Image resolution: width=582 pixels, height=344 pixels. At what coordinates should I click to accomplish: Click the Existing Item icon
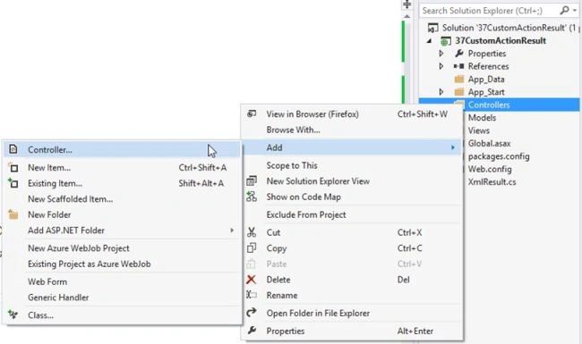click(x=13, y=183)
